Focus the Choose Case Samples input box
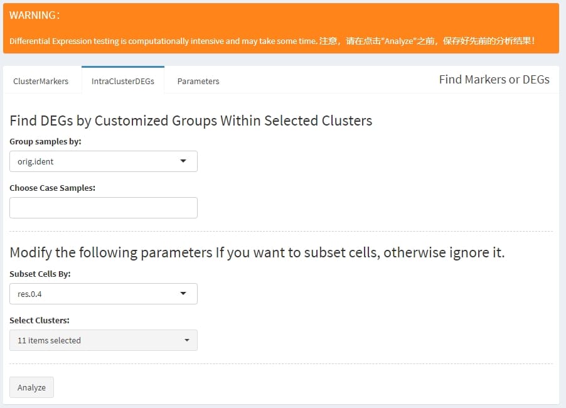The image size is (566, 408). click(104, 208)
